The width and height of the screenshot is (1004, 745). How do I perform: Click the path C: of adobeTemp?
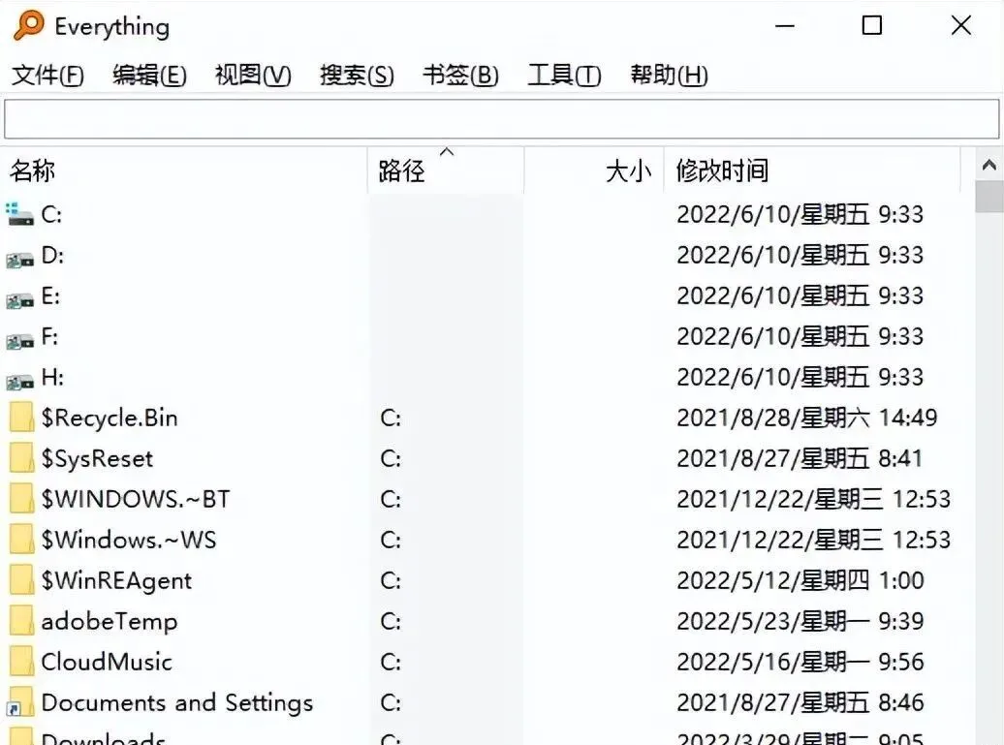[x=391, y=621]
